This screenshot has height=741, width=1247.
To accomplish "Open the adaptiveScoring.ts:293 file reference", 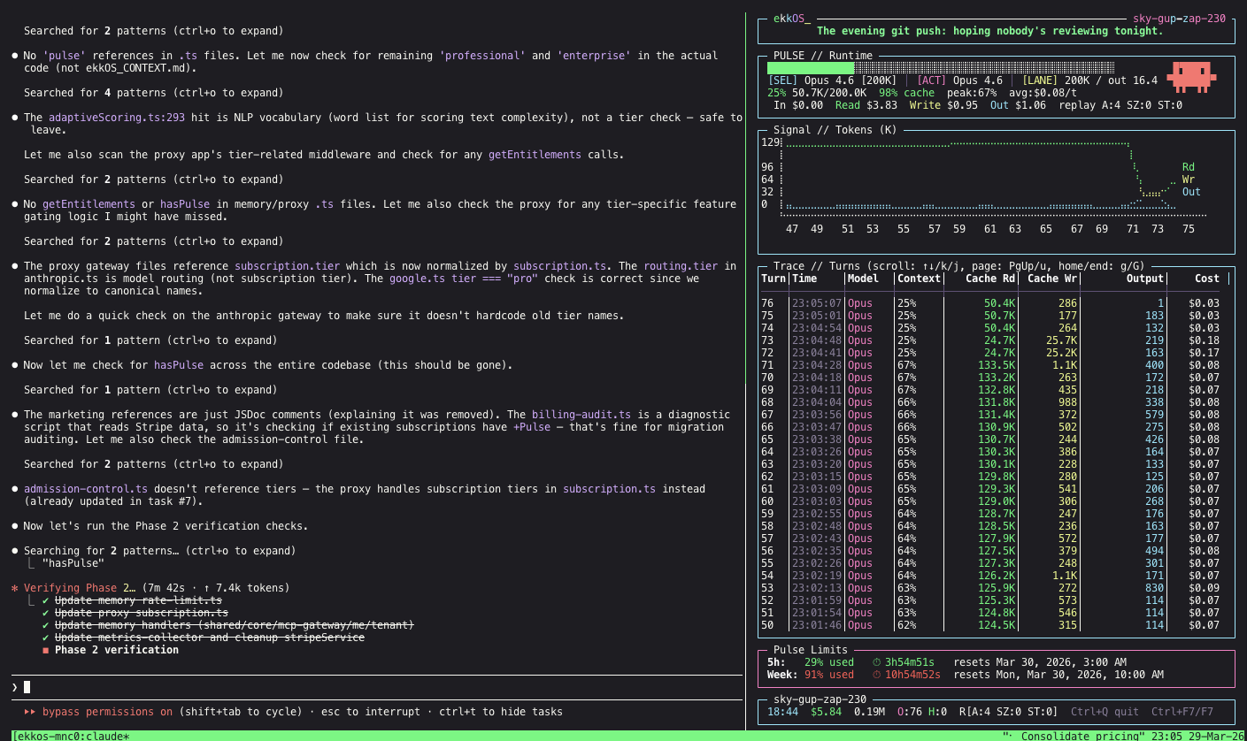I will pyautogui.click(x=117, y=118).
